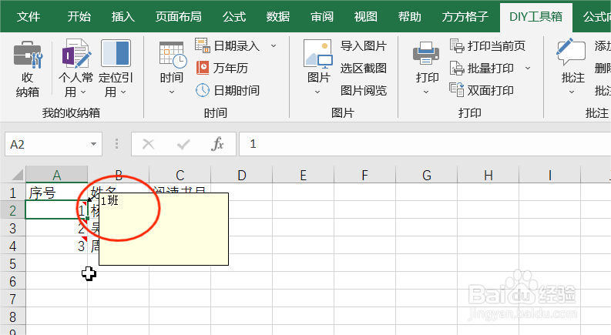
Task: Click cell A4 containing 3
Action: [56, 246]
